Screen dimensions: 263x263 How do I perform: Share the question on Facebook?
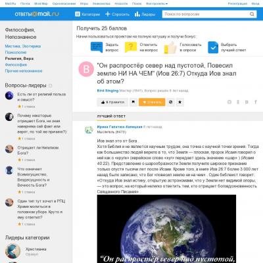[256, 102]
